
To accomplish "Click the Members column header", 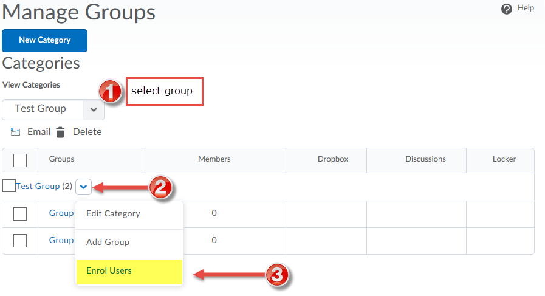I will tap(214, 159).
